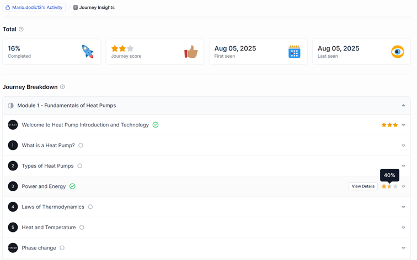The height and width of the screenshot is (260, 417).
Task: Click the rocket icon in the Completed card
Action: 88,52
